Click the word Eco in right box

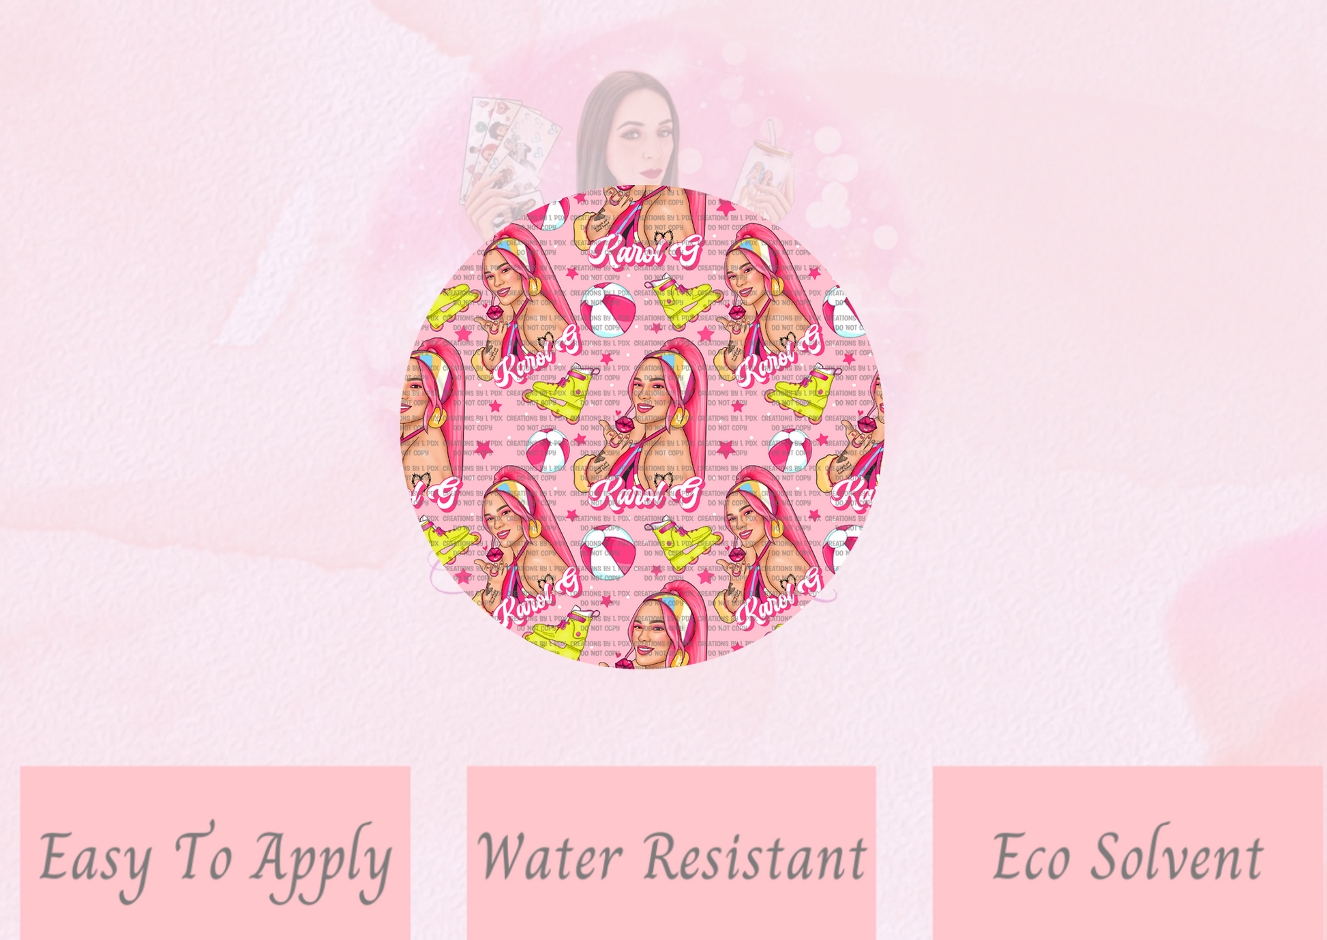click(1030, 857)
